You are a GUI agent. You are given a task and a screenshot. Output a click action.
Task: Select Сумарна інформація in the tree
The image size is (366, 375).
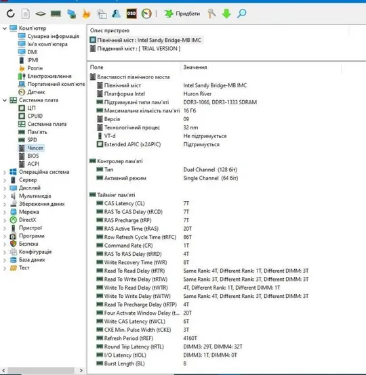pyautogui.click(x=53, y=36)
